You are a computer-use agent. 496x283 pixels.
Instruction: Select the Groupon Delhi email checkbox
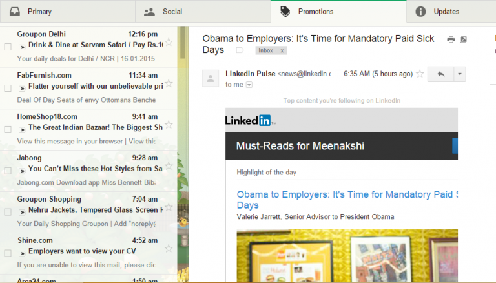coord(8,47)
